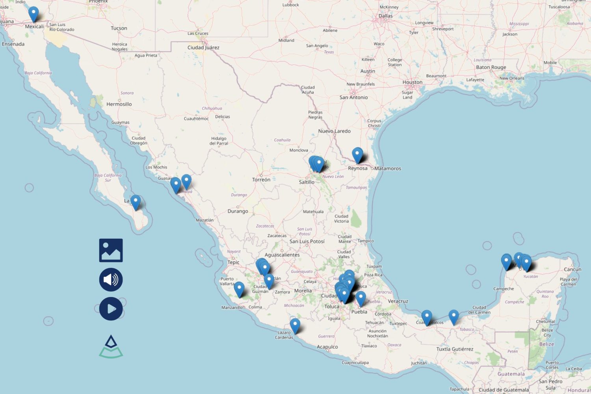Click the teal triangle logo icon
This screenshot has height=394, width=591.
(111, 347)
